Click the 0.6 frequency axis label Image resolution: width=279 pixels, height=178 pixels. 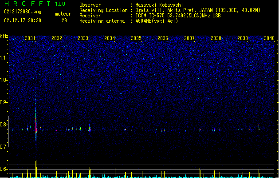coord(4,169)
